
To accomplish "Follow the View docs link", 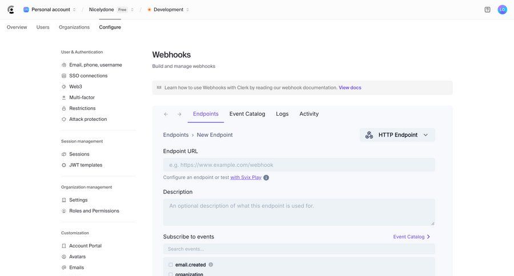I will pyautogui.click(x=350, y=88).
